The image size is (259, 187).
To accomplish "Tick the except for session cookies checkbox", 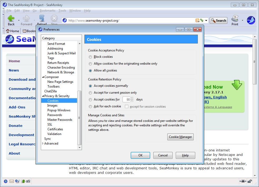I will tap(126, 107).
